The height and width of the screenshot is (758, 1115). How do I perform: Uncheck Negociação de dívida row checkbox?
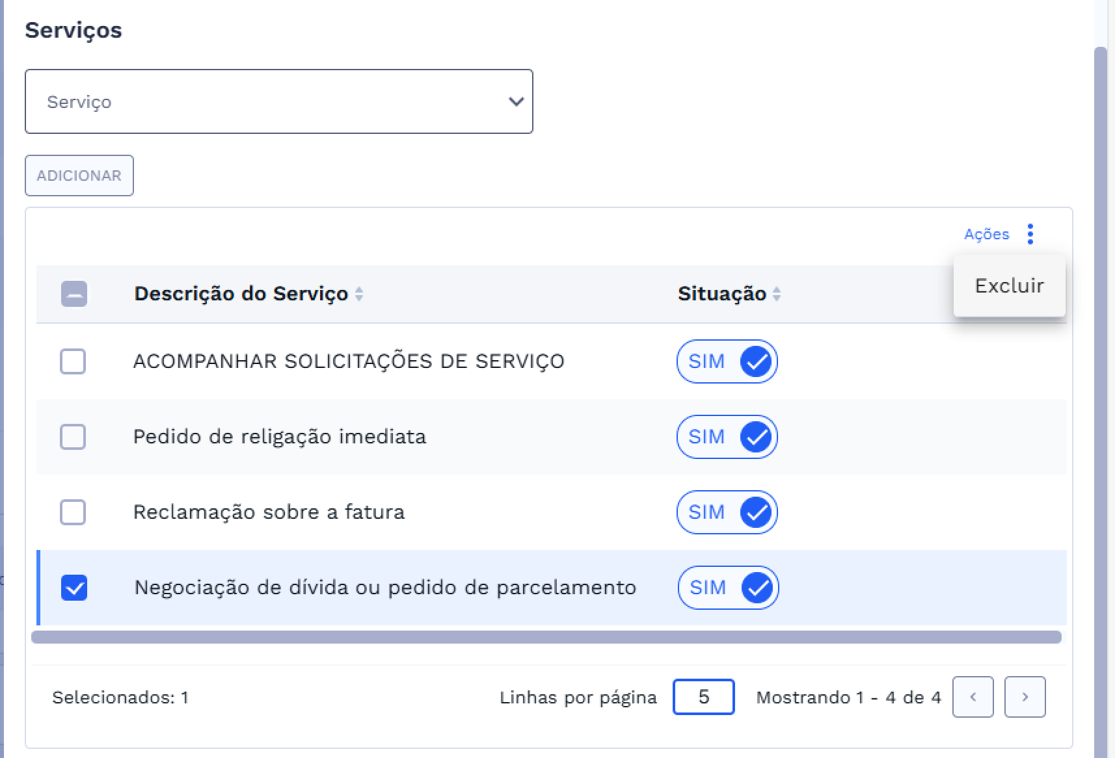(74, 588)
